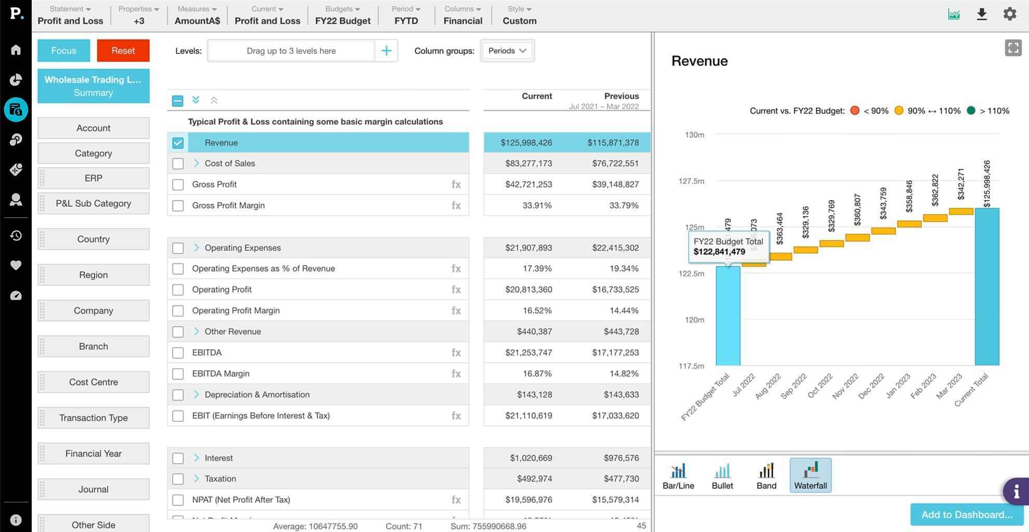The height and width of the screenshot is (532, 1029).
Task: Click the orange Mar 2023 waterfall bar
Action: (961, 211)
